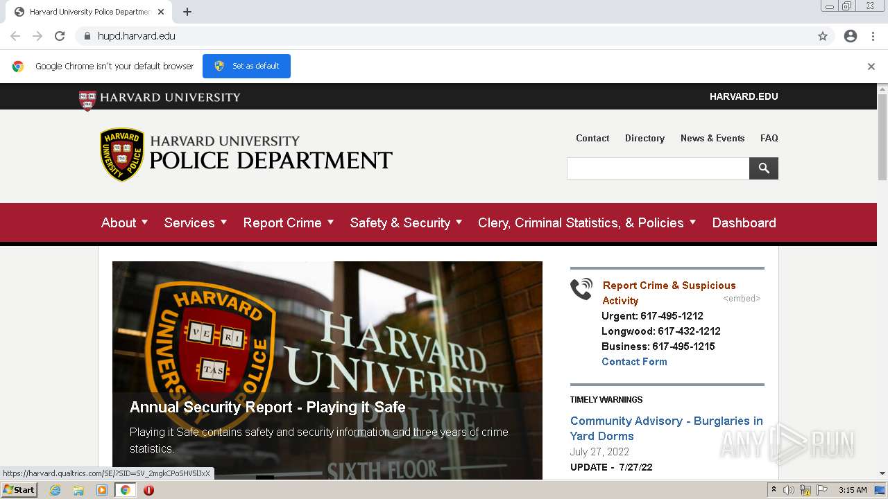This screenshot has width=888, height=499.
Task: Click the network tray icon
Action: [x=805, y=490]
